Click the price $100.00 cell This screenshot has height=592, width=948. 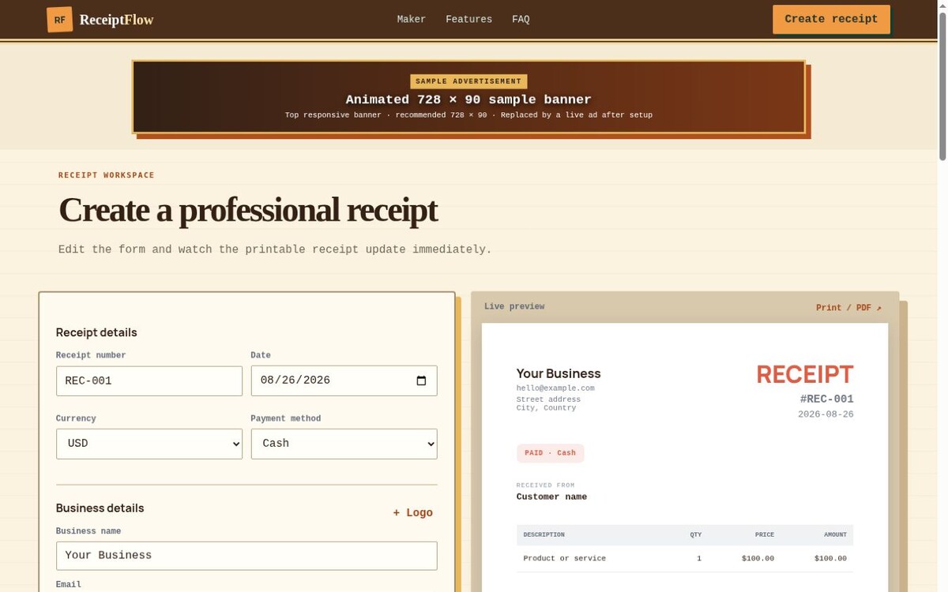coord(758,558)
